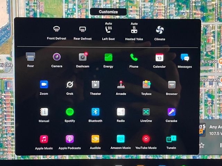Open Toybox
Viewport: 222px width, 166px height.
(146, 84)
